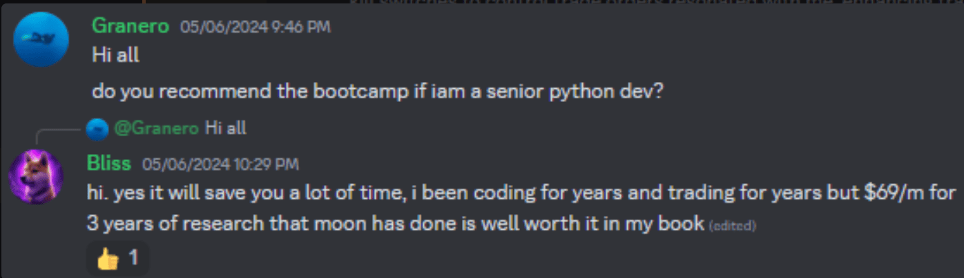Click the thumbs-up emoji reaction
964x278 pixels.
(x=107, y=258)
